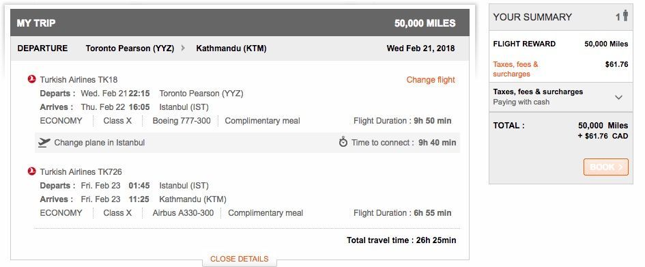Select the MY TRIP header bar
Screen dimensions: 645x267
tap(240, 23)
